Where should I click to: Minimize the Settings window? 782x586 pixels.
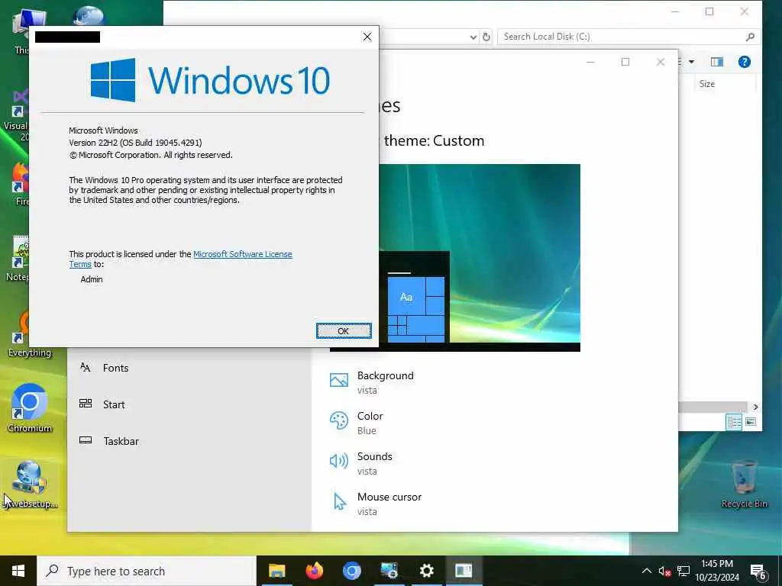[590, 63]
